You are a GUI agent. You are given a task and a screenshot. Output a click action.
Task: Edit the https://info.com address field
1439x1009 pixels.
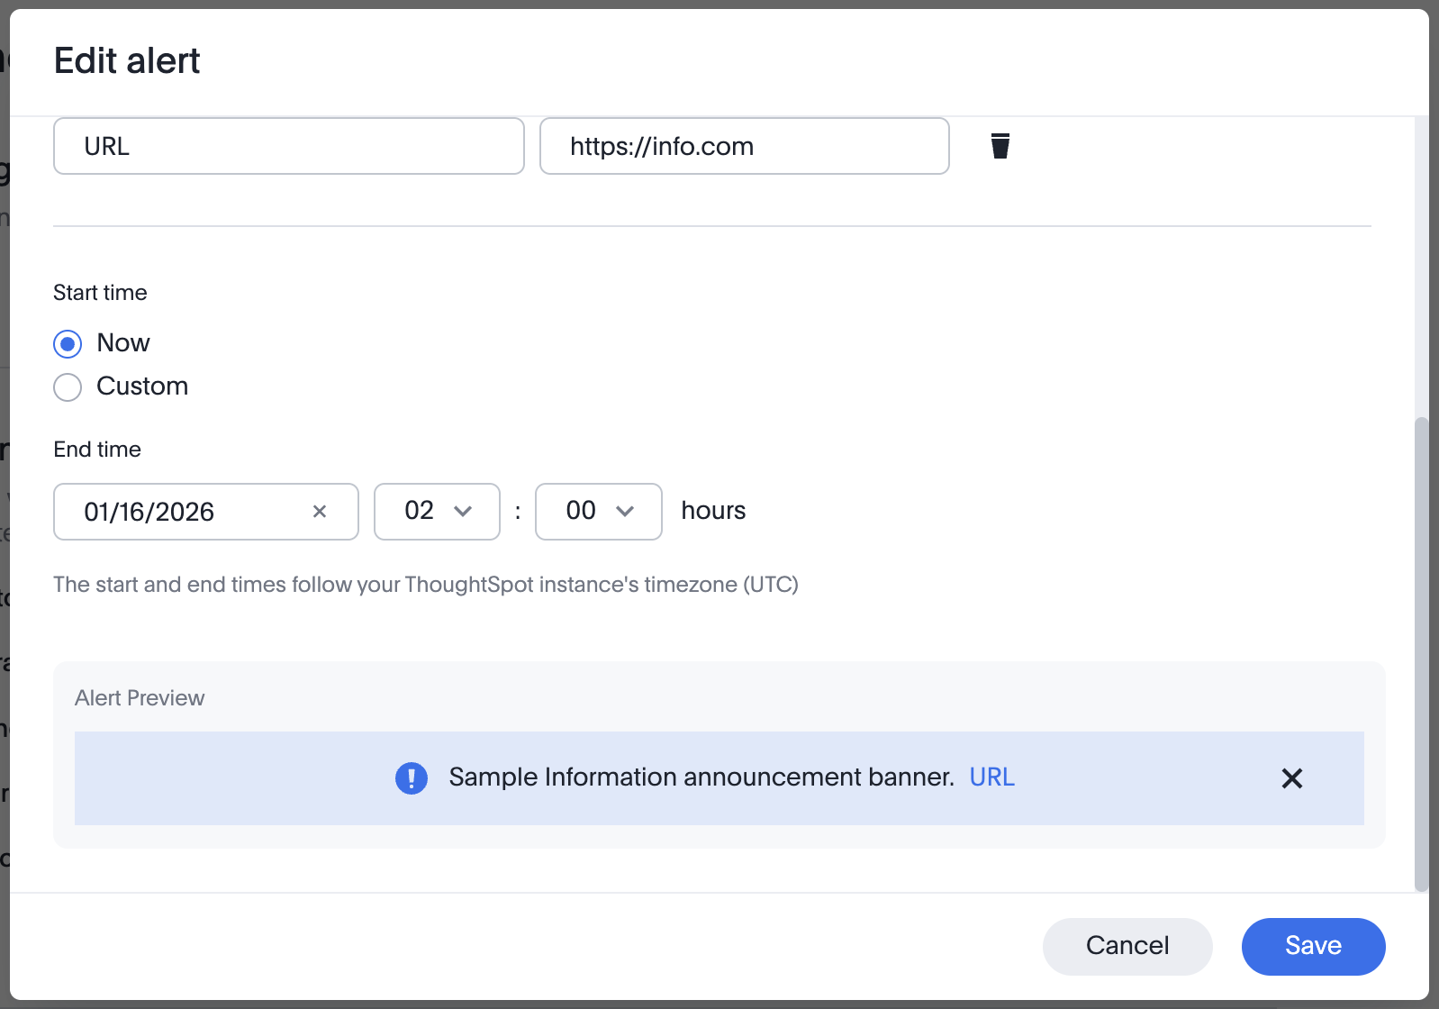(x=744, y=146)
